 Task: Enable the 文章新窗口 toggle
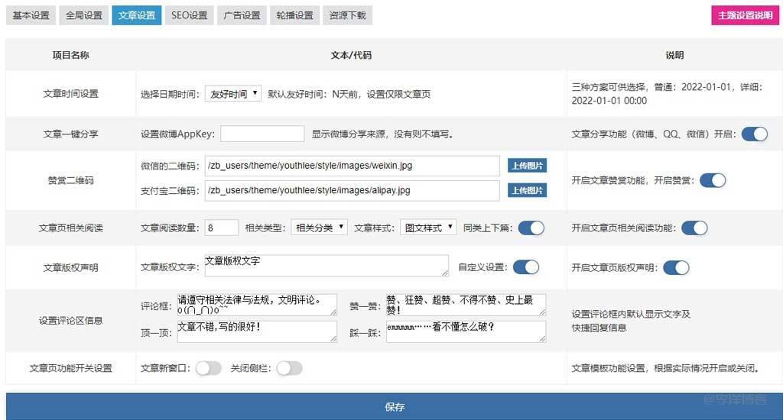(208, 368)
